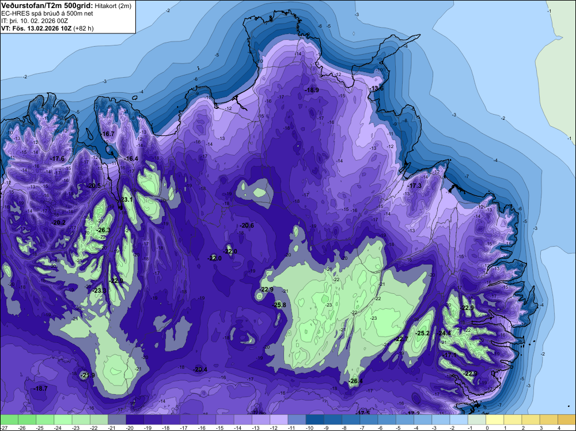
Task: Select the light lavender legend swatch above -12
Action: pyautogui.click(x=279, y=419)
